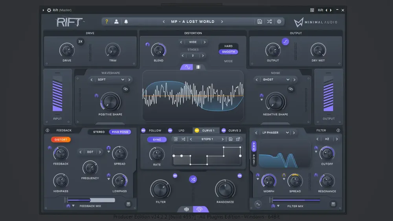The width and height of the screenshot is (393, 221).
Task: Save the curve with small disk icon
Action: pyautogui.click(x=231, y=139)
